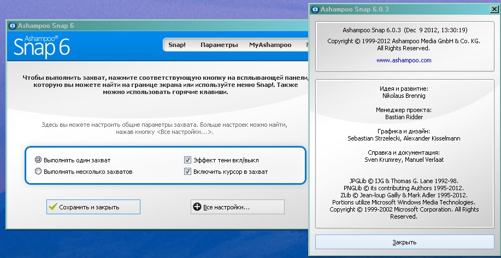
Task: Close the Ashampoo Snap 6.0.3 window
Action: 494,9
